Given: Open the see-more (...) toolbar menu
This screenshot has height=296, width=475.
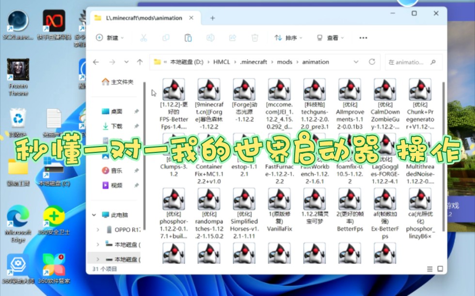Looking at the screenshot, I should coord(363,38).
